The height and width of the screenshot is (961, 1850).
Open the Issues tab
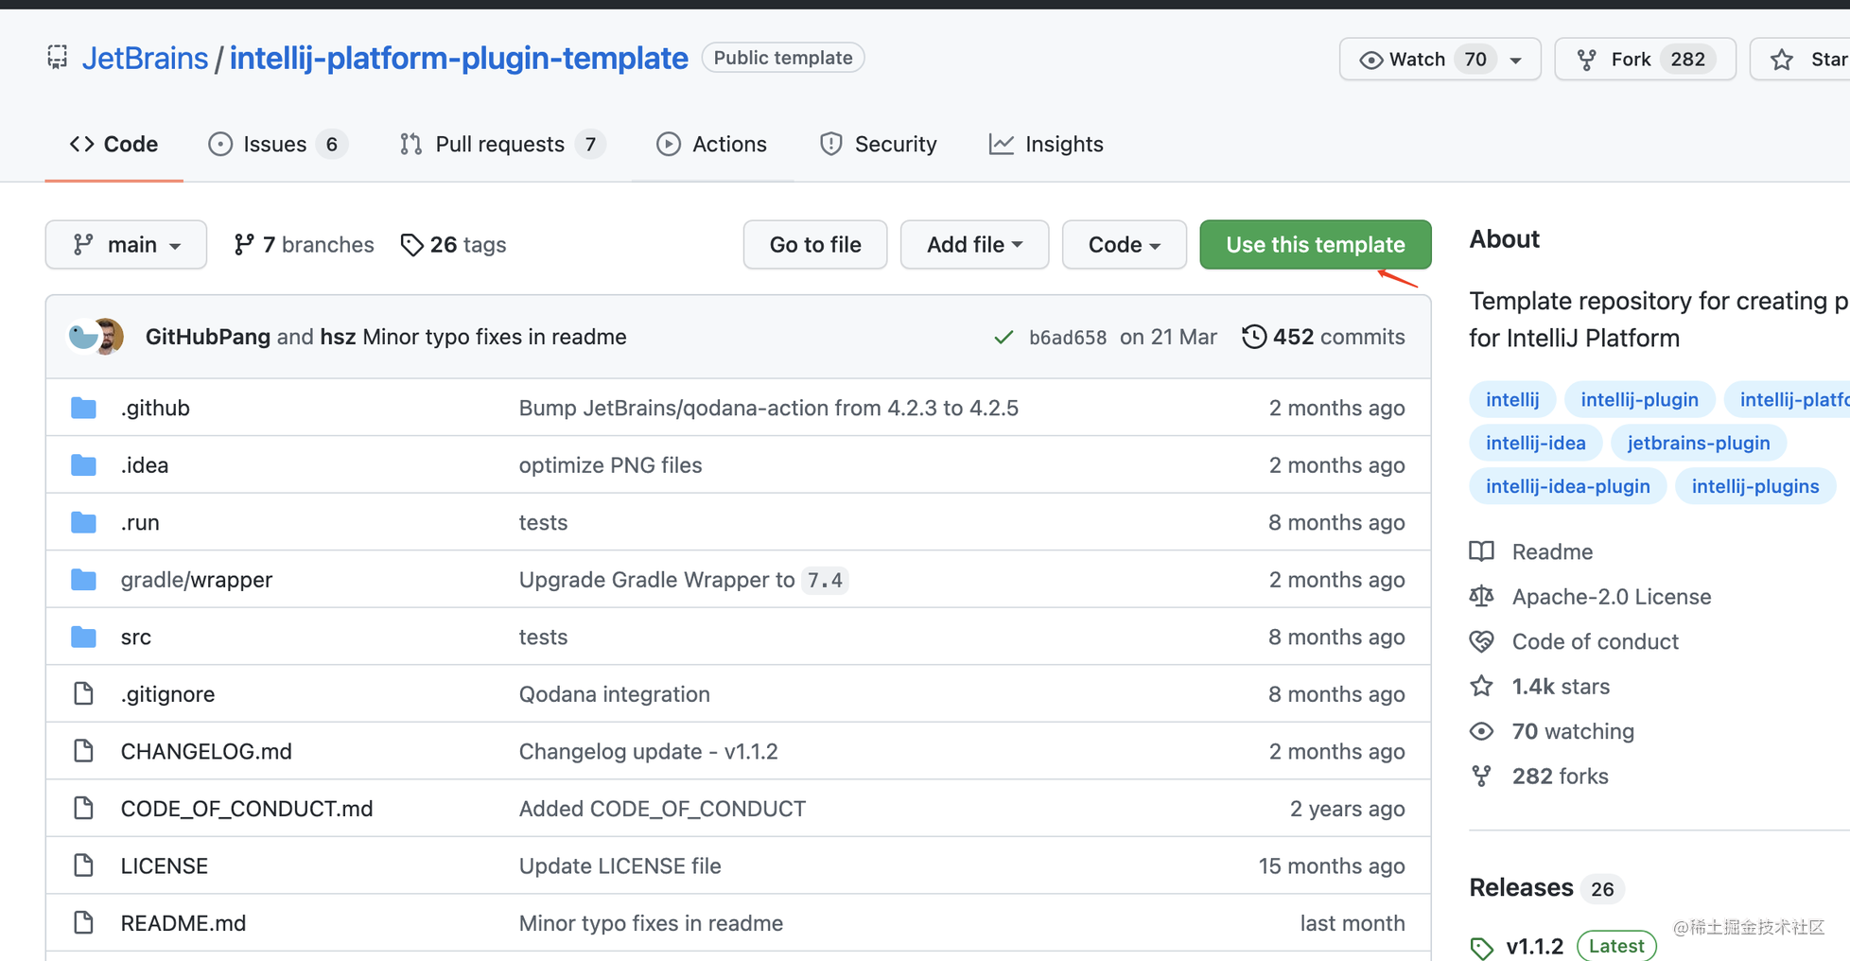(276, 144)
